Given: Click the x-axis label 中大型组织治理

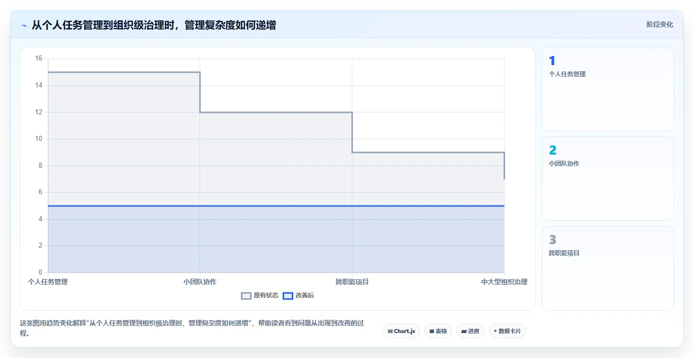Looking at the screenshot, I should click(504, 282).
